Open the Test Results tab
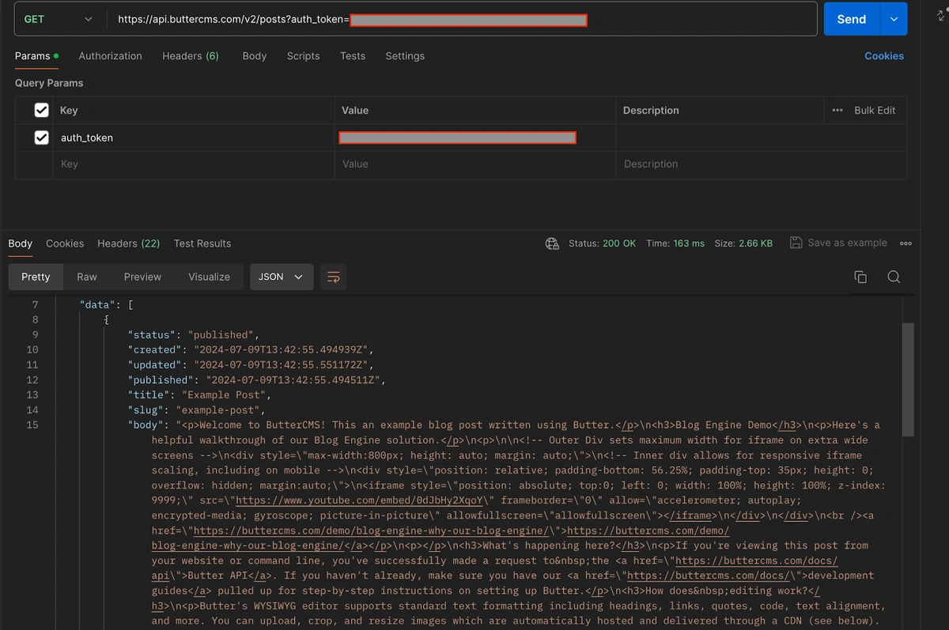Image resolution: width=949 pixels, height=630 pixels. (x=202, y=243)
